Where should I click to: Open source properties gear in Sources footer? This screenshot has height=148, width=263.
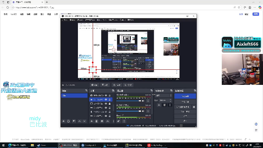pyautogui.click(x=102, y=121)
